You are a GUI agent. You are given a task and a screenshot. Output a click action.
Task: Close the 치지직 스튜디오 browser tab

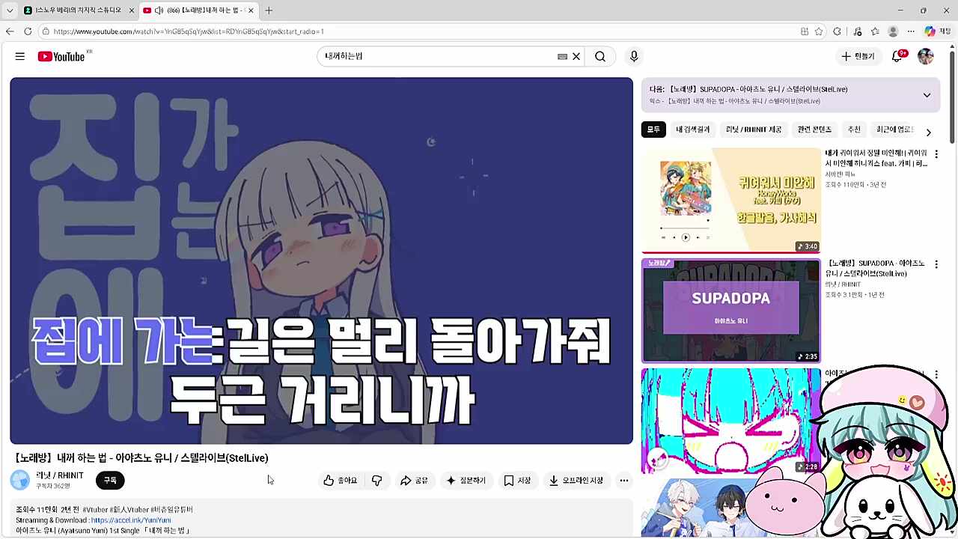(x=132, y=10)
